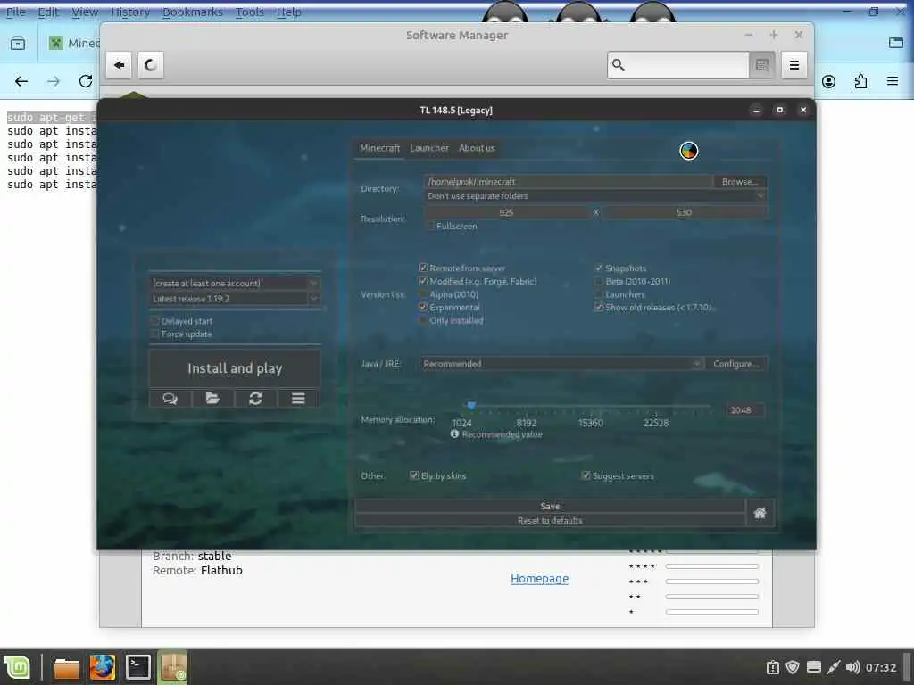914x685 pixels.
Task: Toggle Show old releases checkbox
Action: [x=598, y=307]
